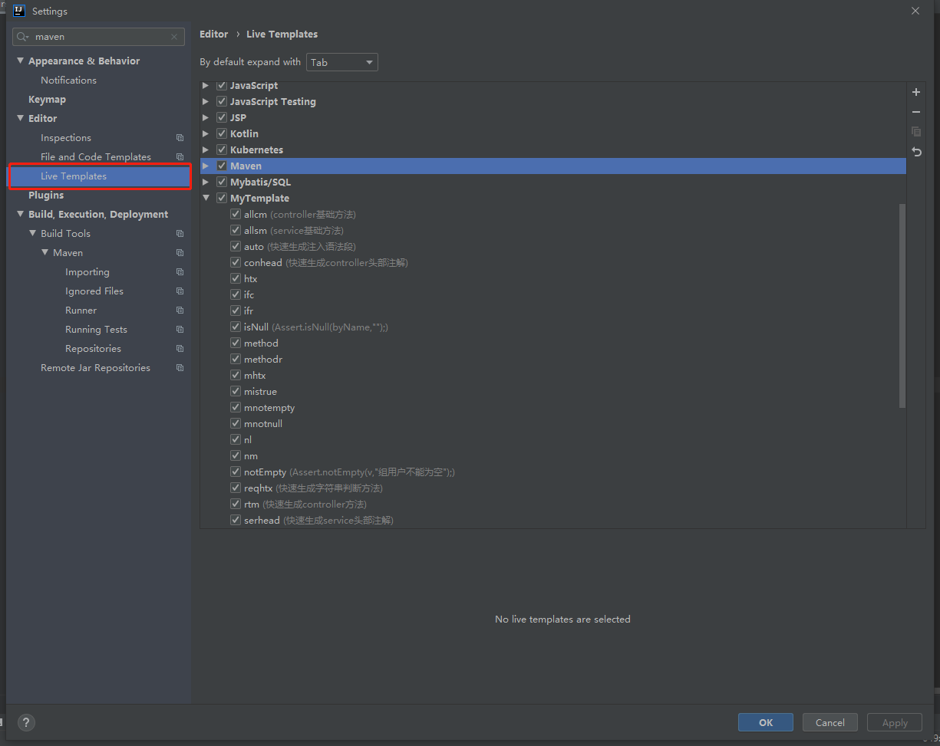Open Maven Running Tests settings
The width and height of the screenshot is (940, 746).
click(96, 330)
